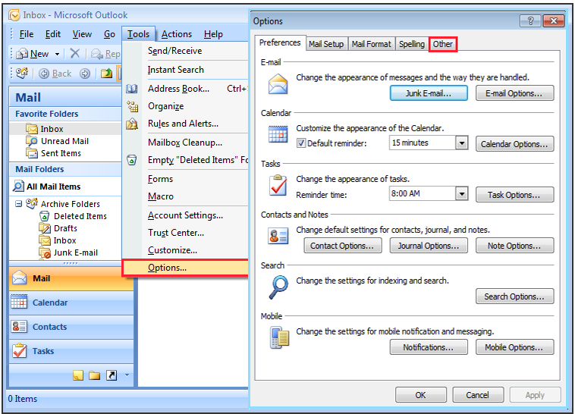Click the Contact Options... button
The width and height of the screenshot is (575, 414).
click(343, 246)
